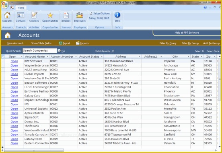Open the Address column dropdown
This screenshot has height=153, width=222.
point(139,57)
